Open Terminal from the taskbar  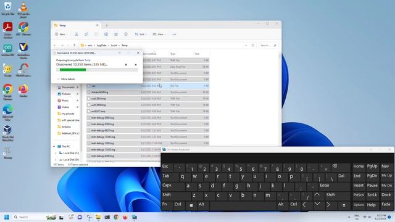pyautogui.click(x=107, y=217)
